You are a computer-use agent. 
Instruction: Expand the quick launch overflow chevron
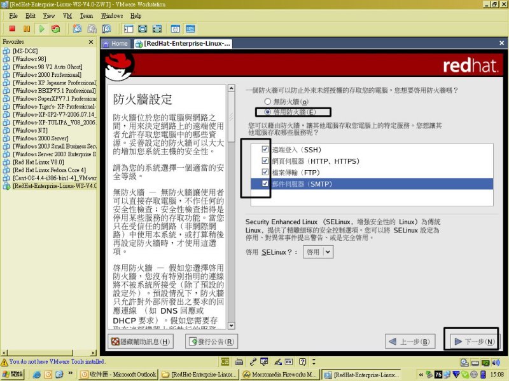click(x=70, y=373)
